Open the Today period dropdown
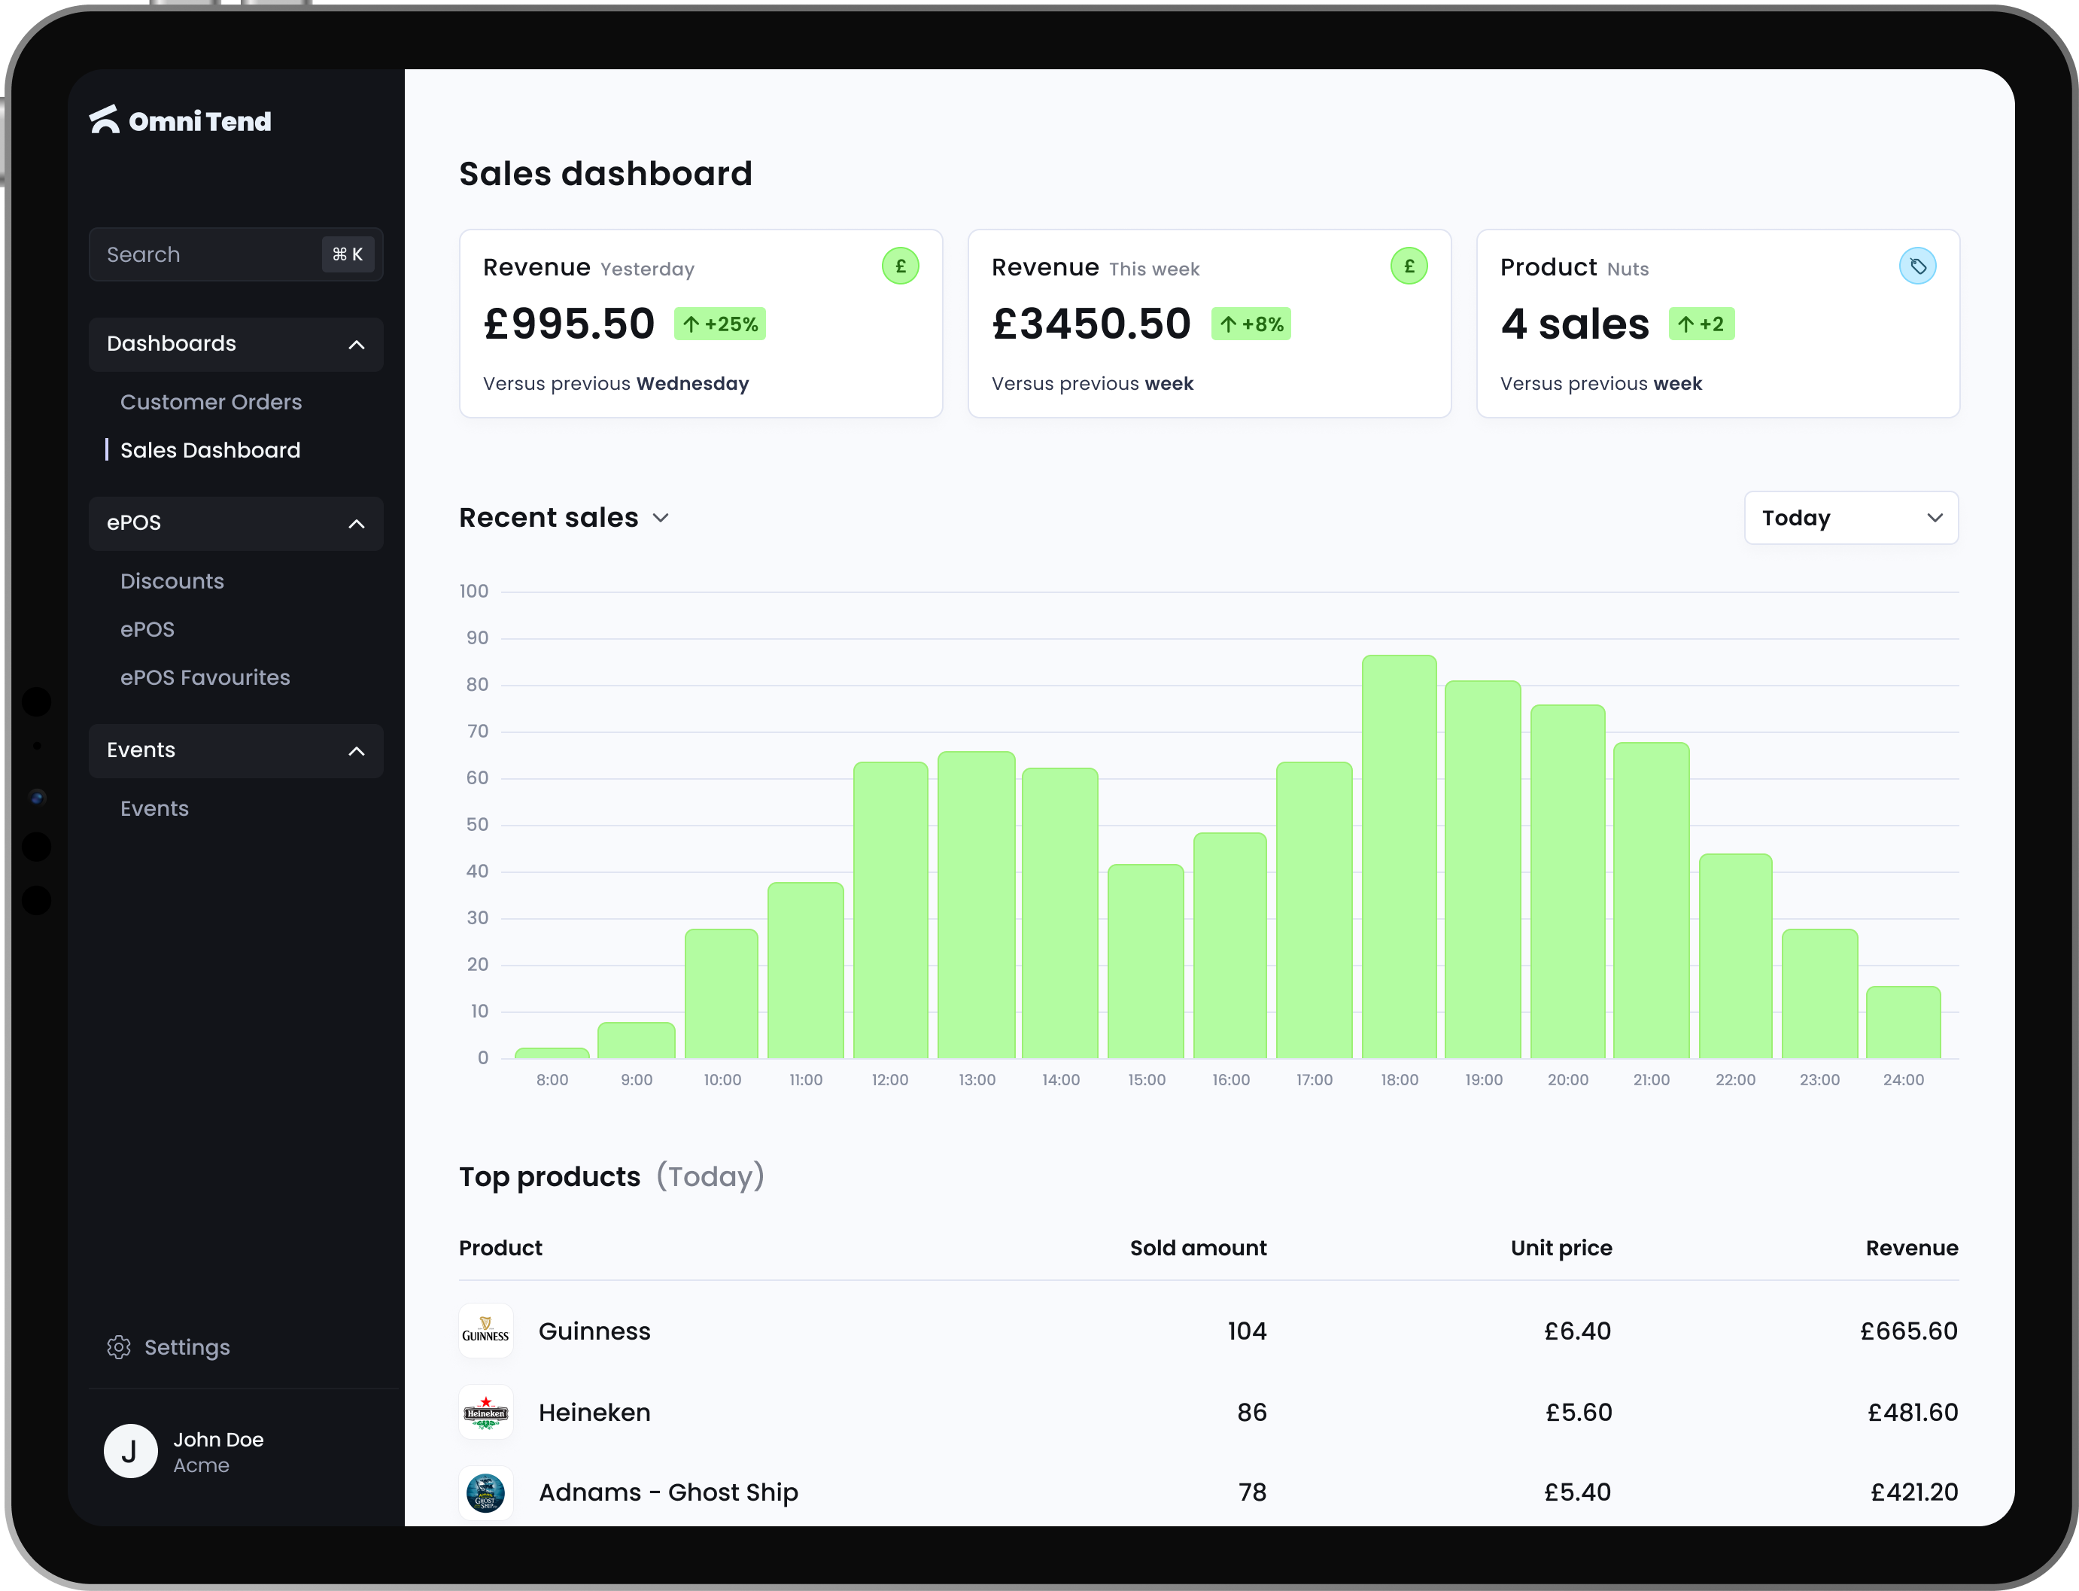This screenshot has height=1591, width=2079. (1850, 518)
